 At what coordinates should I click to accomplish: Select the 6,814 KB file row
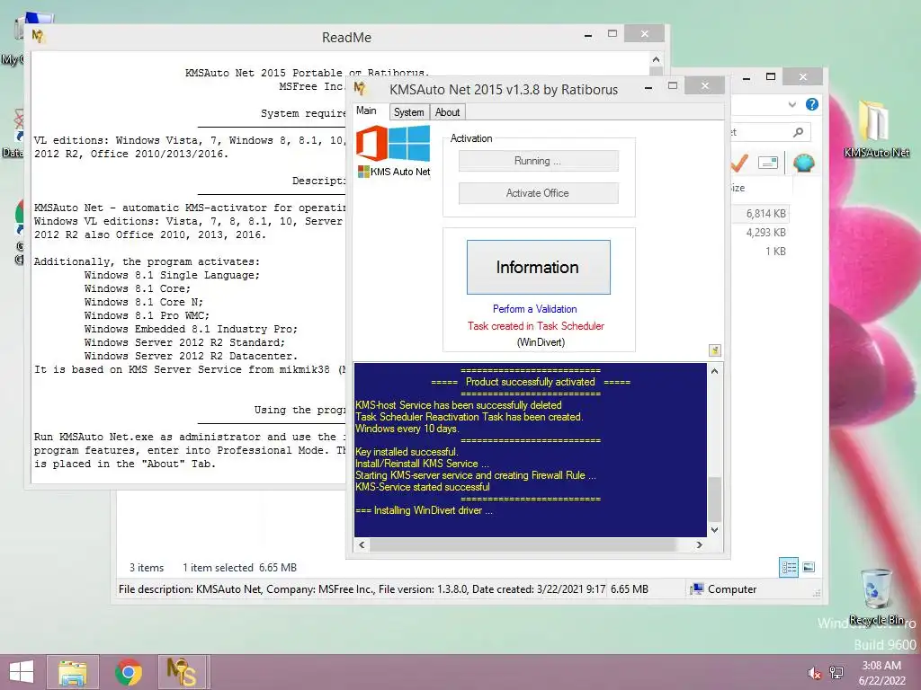[x=760, y=214]
